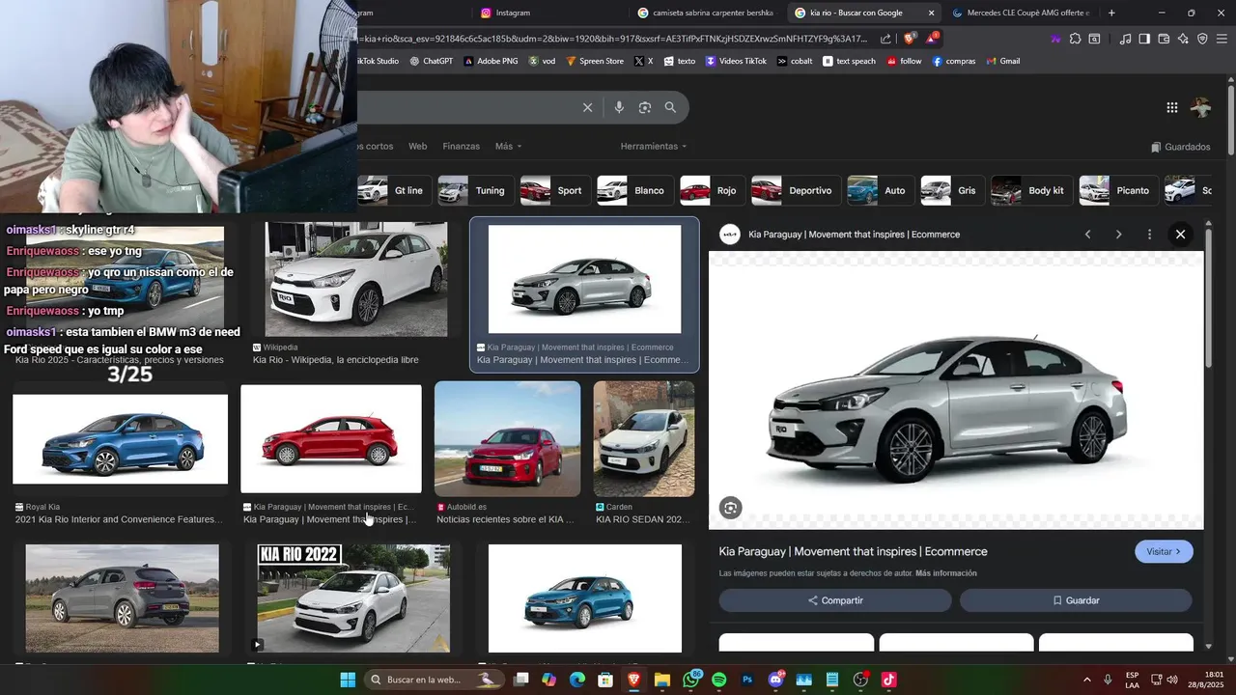Open Brave Rewards triangle icon
The image size is (1236, 695).
932,39
